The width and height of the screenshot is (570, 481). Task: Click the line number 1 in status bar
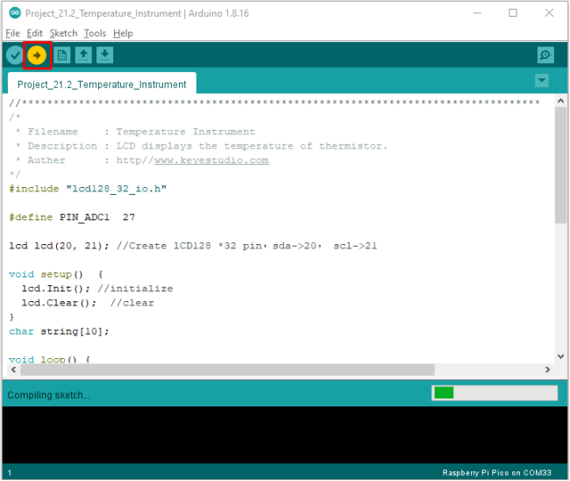coord(10,473)
